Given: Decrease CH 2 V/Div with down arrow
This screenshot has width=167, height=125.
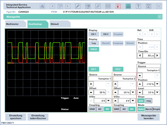Looking at the screenshot, I should click(133, 101).
